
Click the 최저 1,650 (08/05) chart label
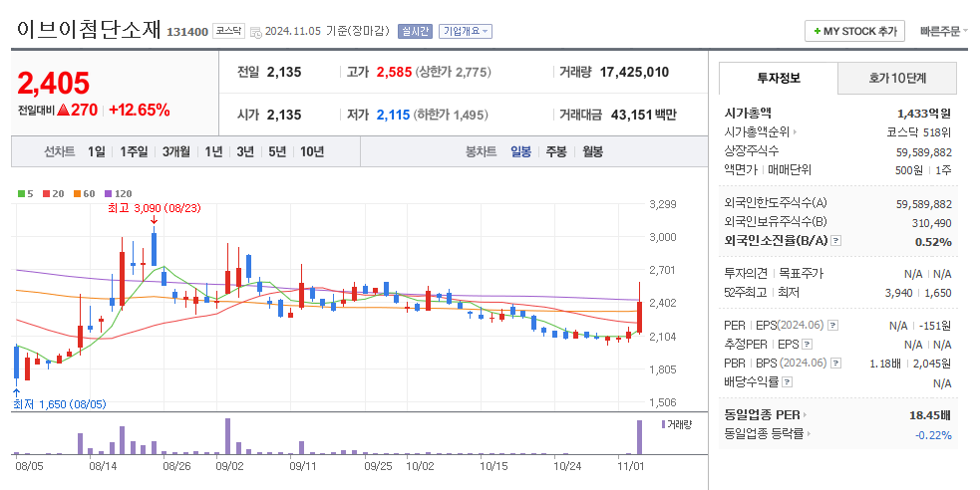pyautogui.click(x=60, y=404)
